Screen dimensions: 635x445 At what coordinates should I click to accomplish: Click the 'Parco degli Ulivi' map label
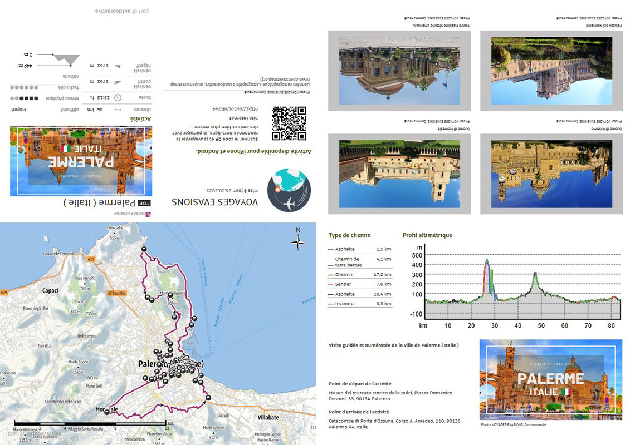[x=35, y=308]
